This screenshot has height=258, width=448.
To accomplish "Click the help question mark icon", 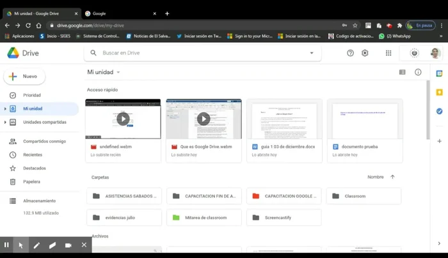I will point(350,53).
